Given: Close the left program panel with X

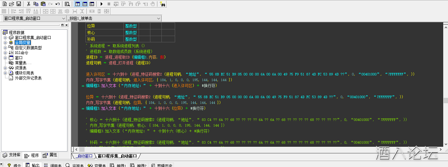Looking at the screenshot, I should (x=66, y=25).
